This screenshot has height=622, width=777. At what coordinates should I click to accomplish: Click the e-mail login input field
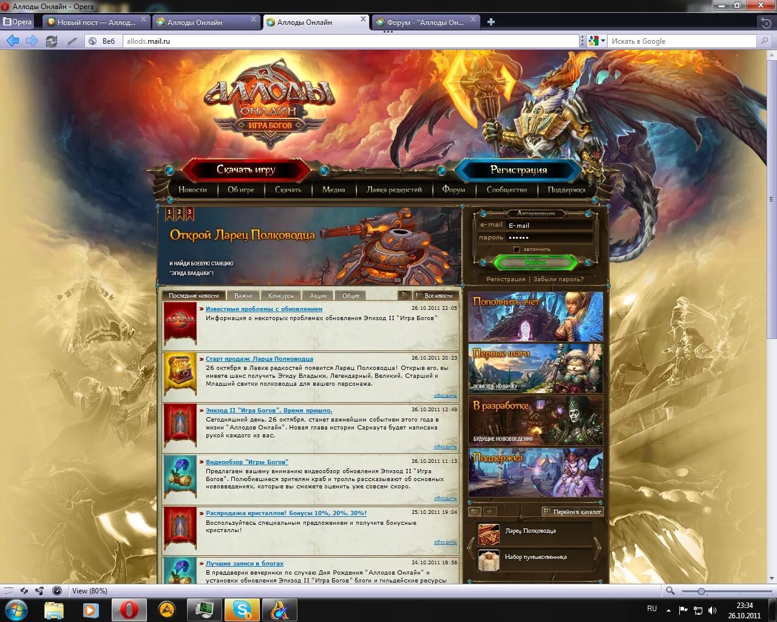549,225
